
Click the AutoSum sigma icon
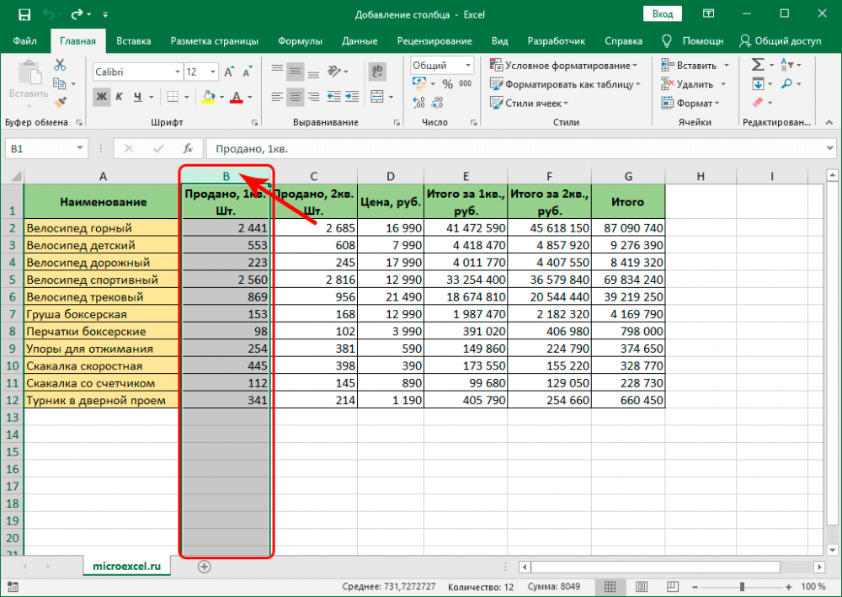click(758, 65)
